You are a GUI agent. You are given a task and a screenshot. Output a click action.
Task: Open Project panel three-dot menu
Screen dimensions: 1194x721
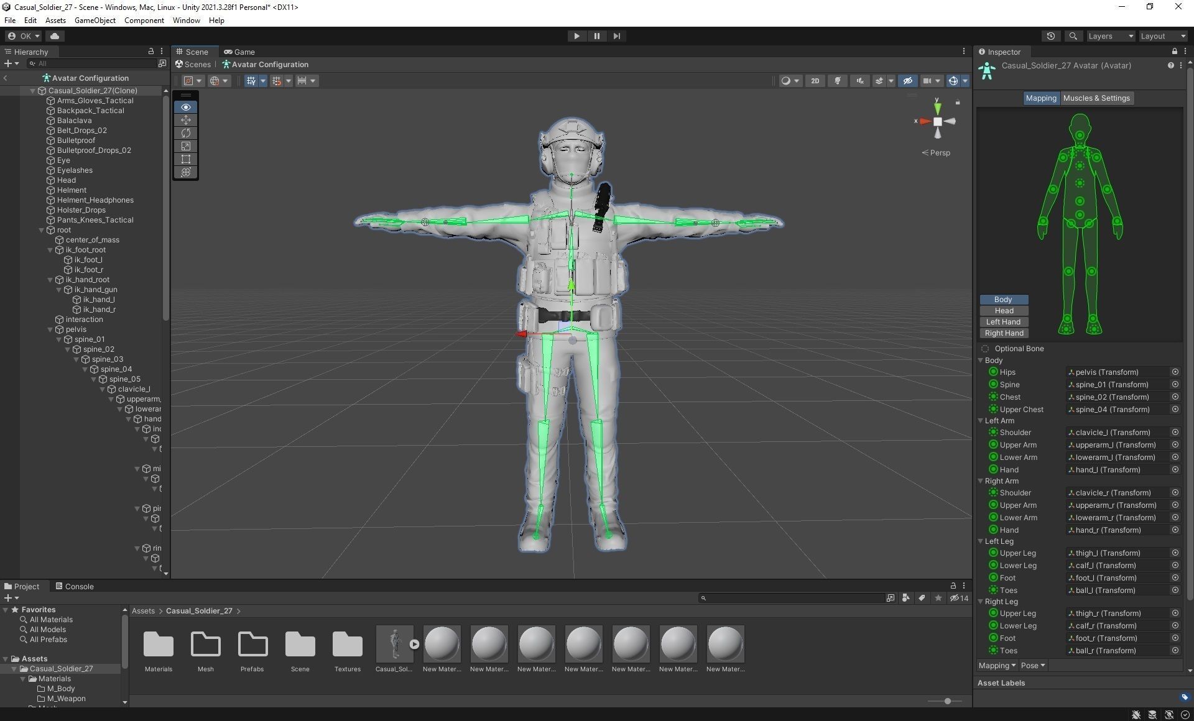pos(964,586)
